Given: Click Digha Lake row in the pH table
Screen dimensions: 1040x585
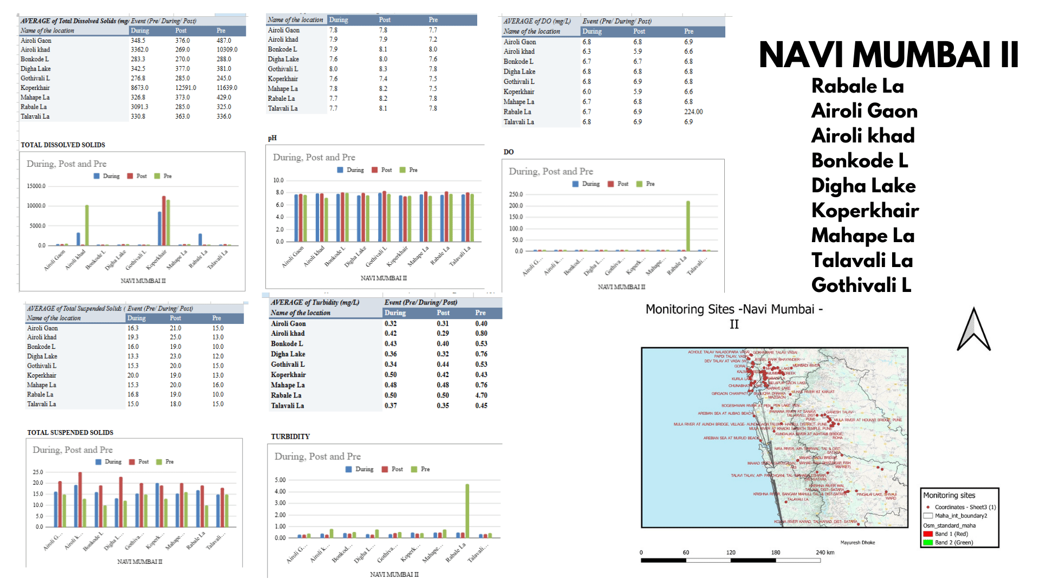Looking at the screenshot, I should coord(372,59).
